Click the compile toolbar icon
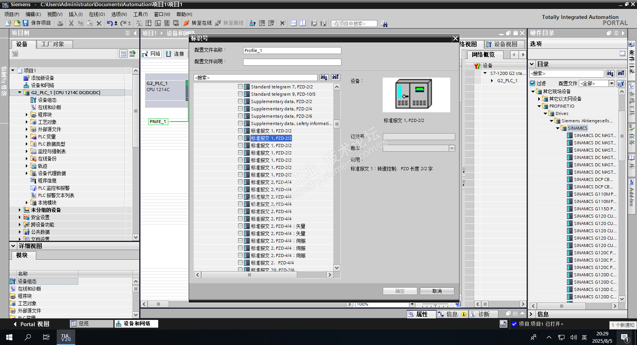637x345 pixels. pos(139,23)
